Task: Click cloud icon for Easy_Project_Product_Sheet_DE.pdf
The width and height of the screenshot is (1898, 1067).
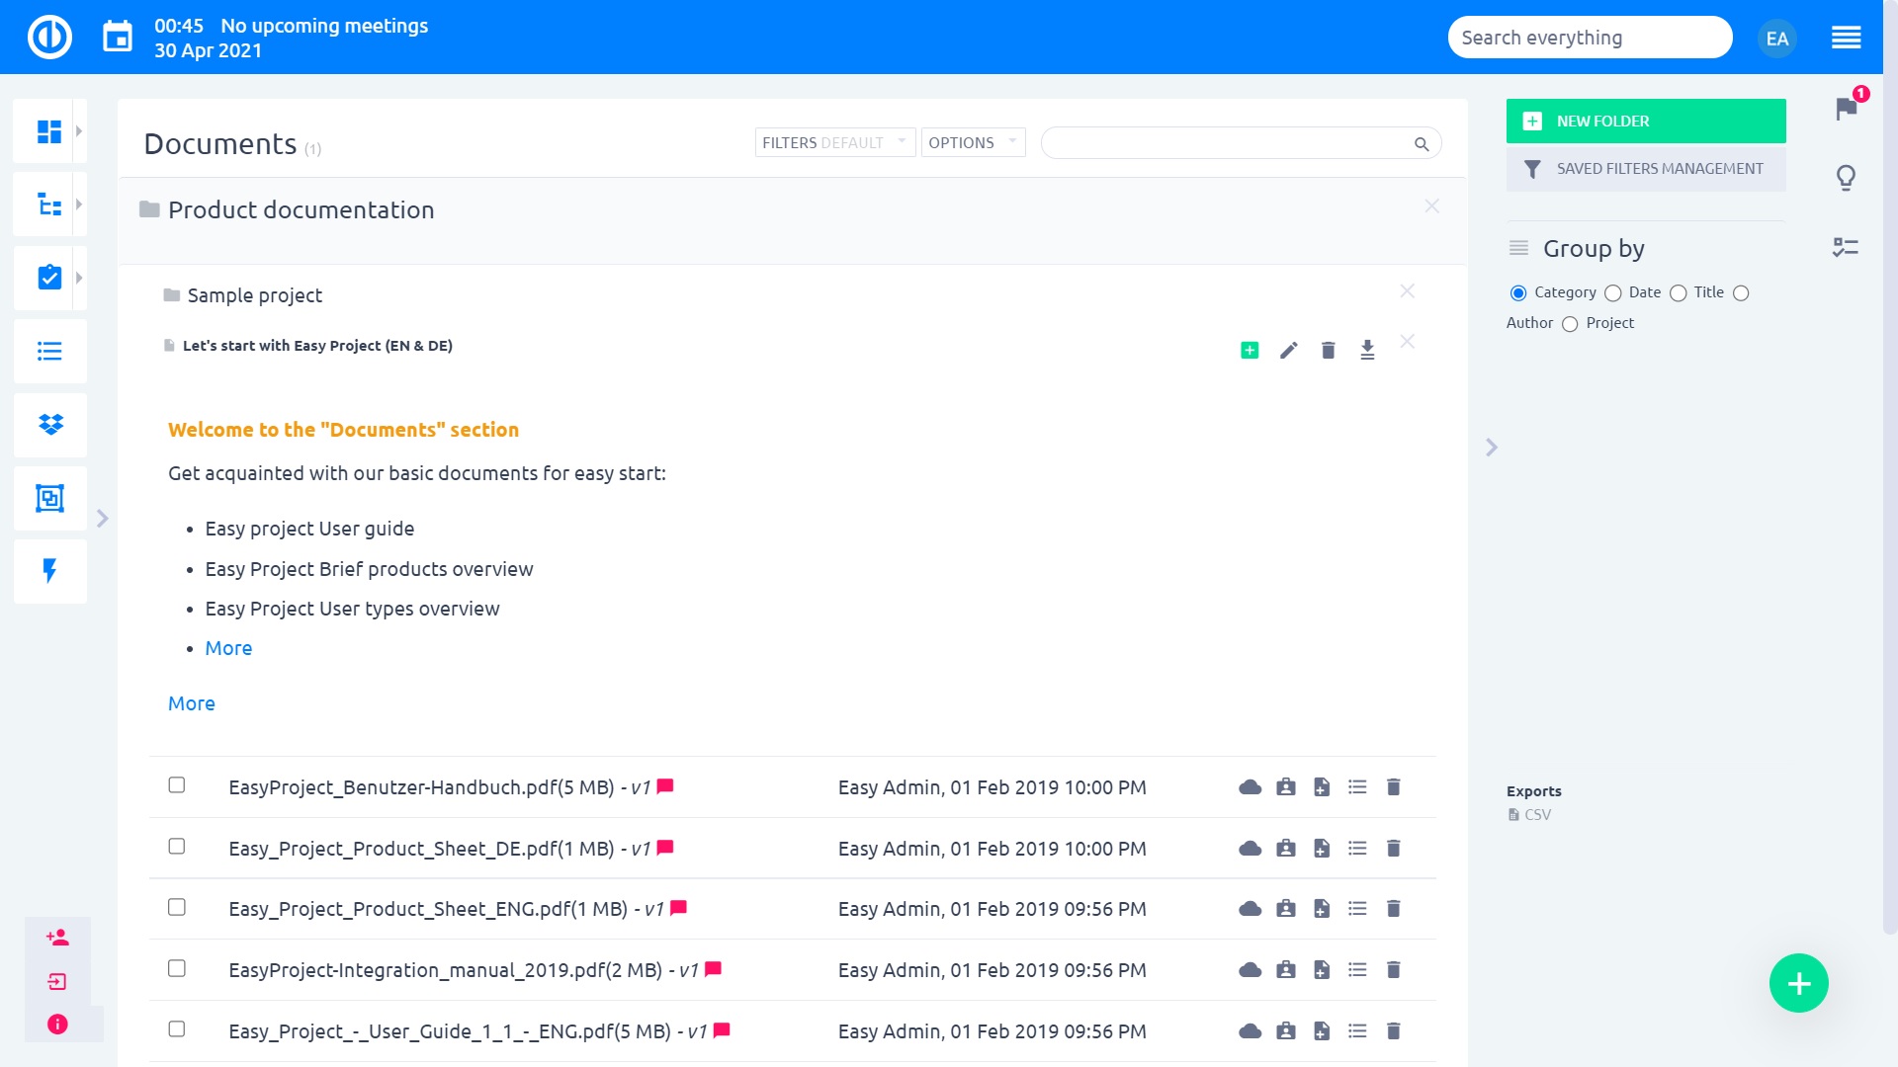Action: pyautogui.click(x=1250, y=849)
